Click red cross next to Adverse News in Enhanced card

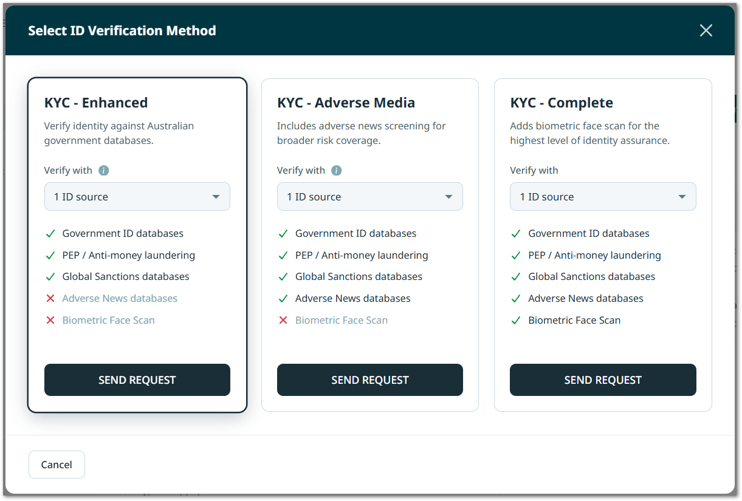click(x=50, y=299)
